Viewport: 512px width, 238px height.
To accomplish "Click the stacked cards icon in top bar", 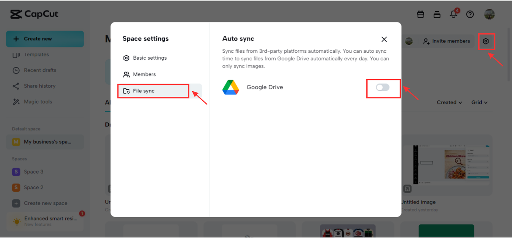I will coord(437,14).
